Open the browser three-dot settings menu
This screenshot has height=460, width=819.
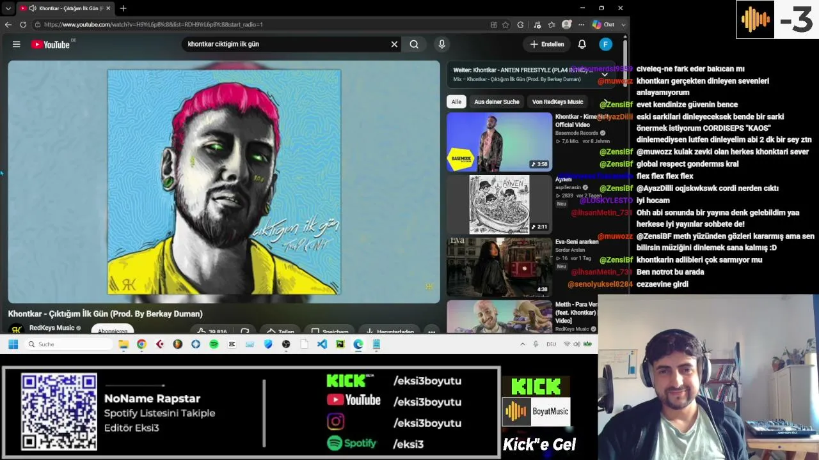[x=581, y=24]
